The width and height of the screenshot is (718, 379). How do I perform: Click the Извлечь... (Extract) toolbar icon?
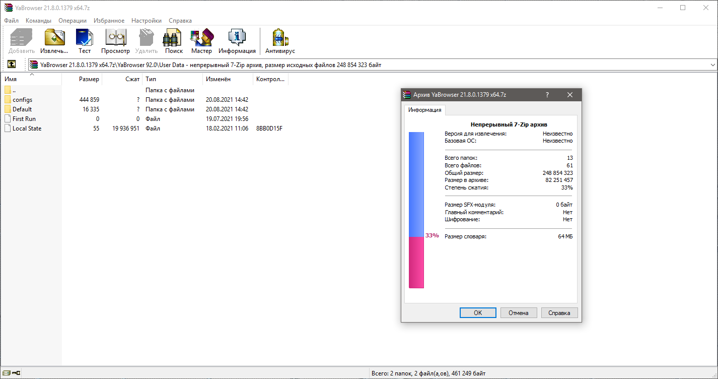(x=54, y=41)
